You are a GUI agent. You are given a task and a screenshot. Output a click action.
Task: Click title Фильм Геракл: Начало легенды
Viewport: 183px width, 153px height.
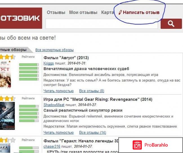point(81,141)
